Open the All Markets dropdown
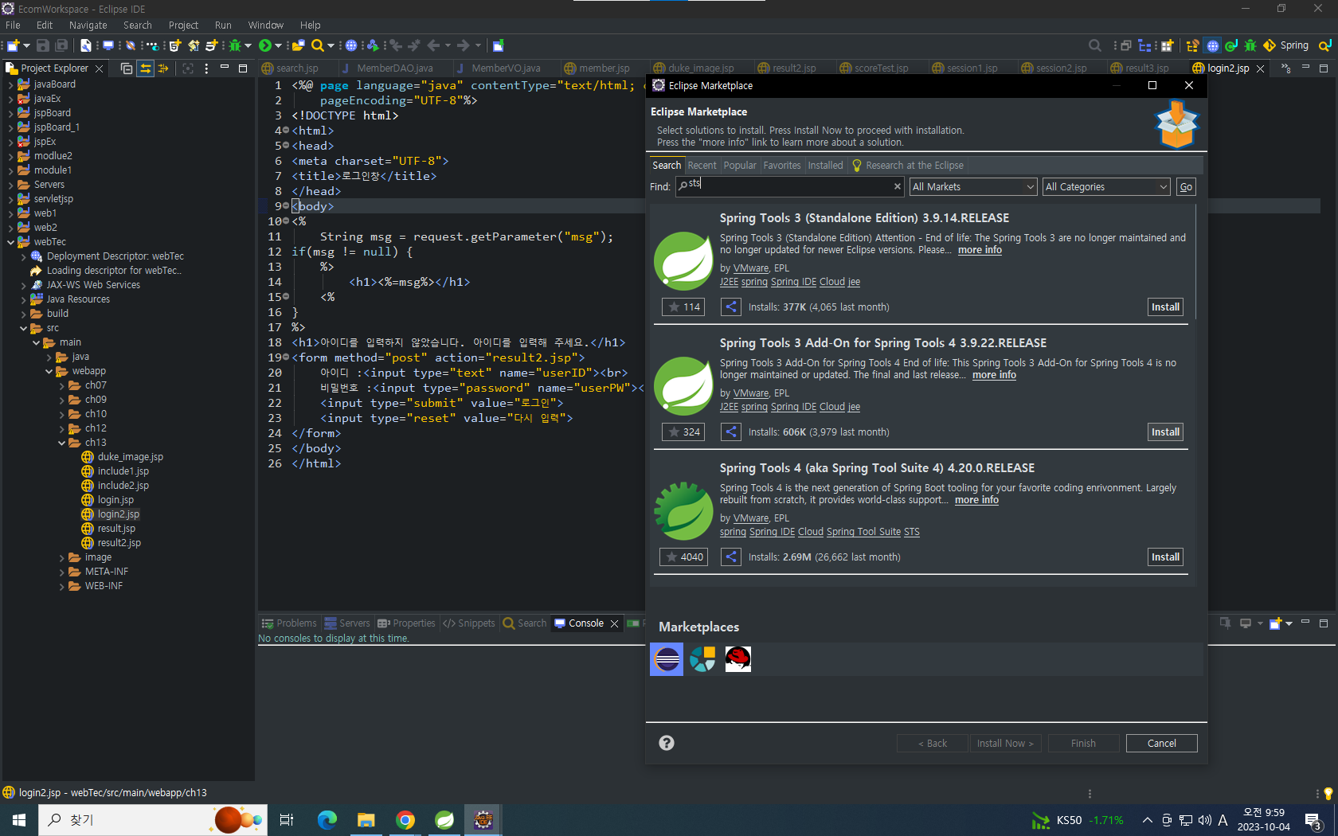 pos(973,187)
